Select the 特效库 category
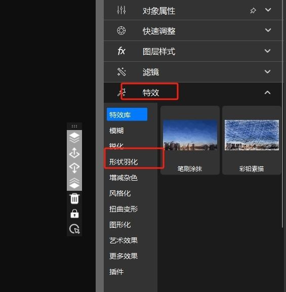 127,114
